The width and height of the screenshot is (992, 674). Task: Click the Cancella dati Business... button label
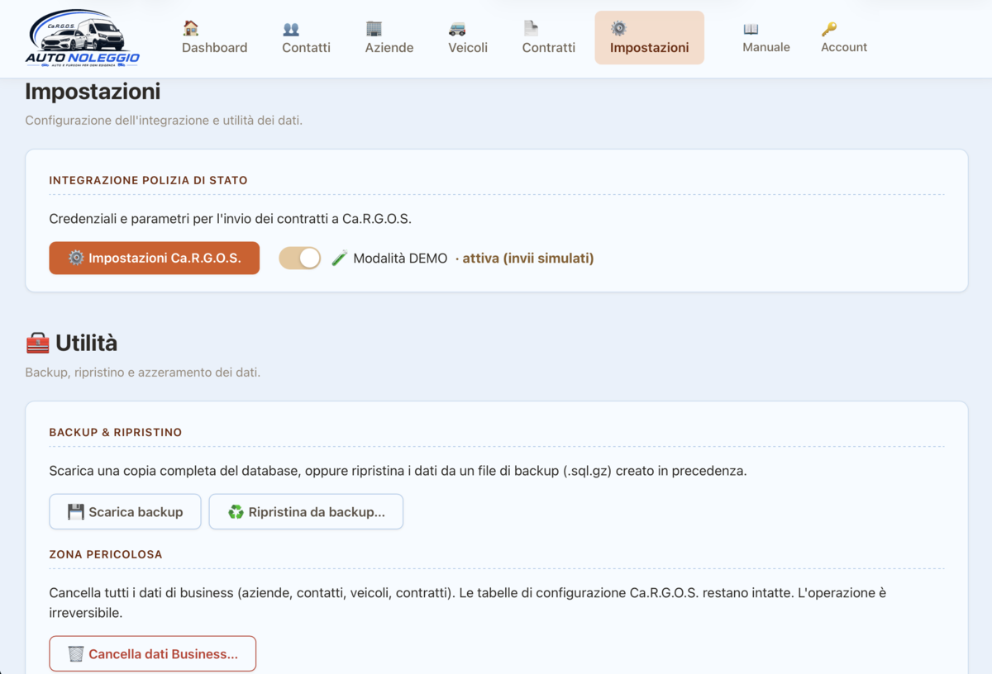(163, 654)
